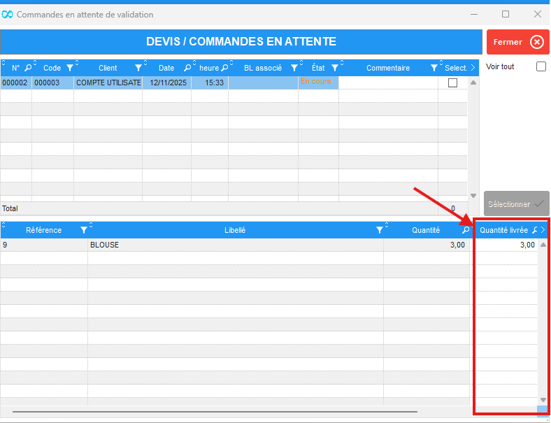Enable the Voir tout checkbox
The height and width of the screenshot is (423, 551).
tap(541, 66)
